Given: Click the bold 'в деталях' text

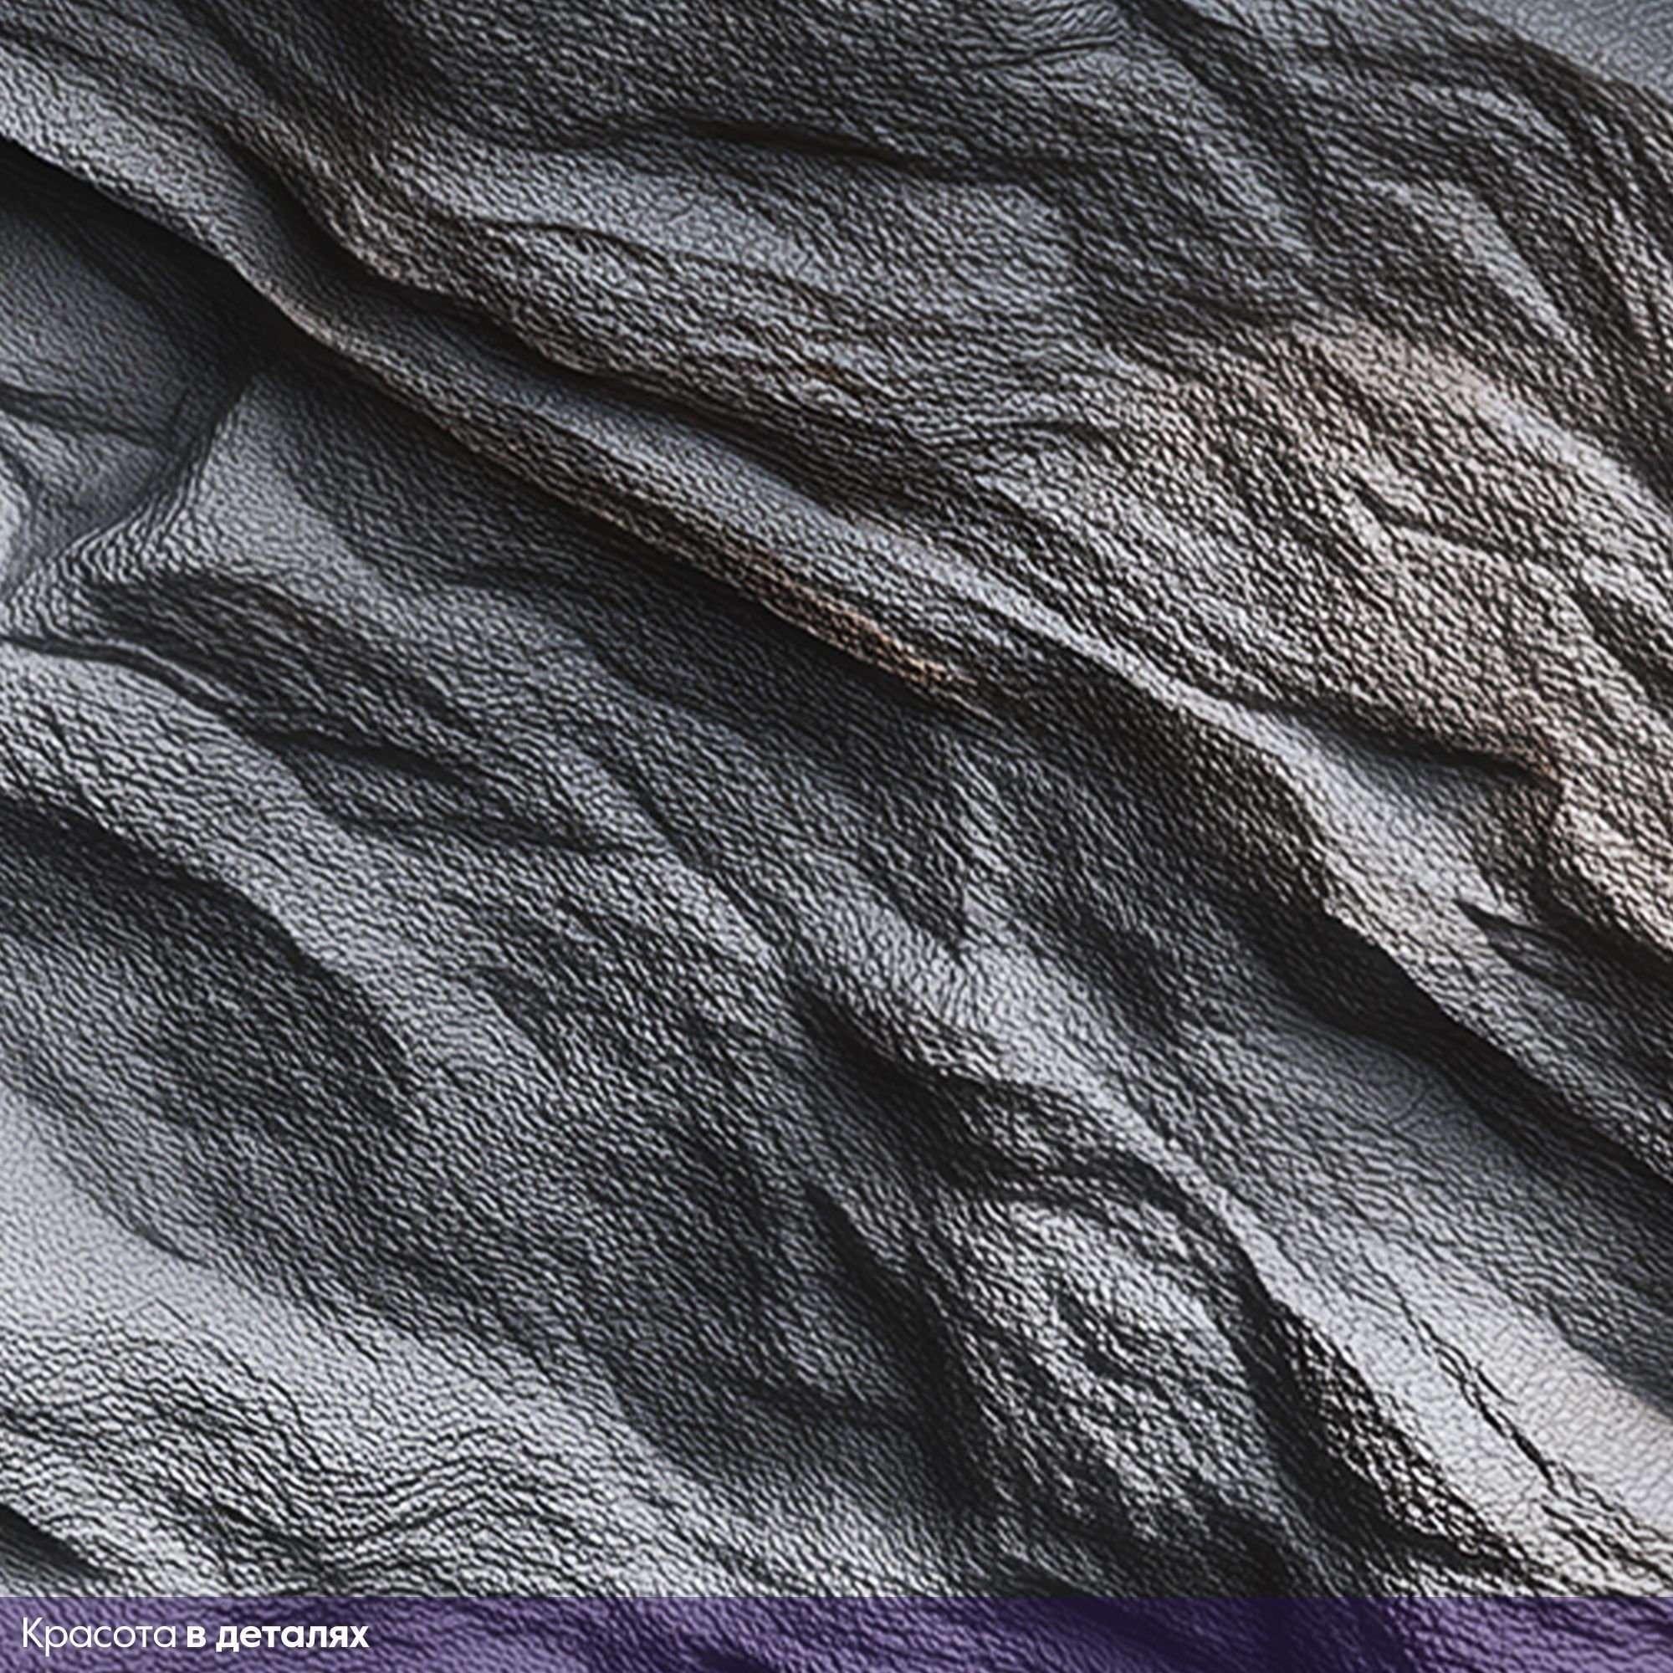Looking at the screenshot, I should (277, 1635).
